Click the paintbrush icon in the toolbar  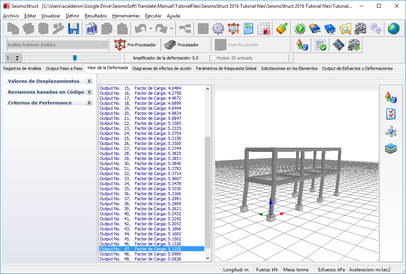point(282,29)
